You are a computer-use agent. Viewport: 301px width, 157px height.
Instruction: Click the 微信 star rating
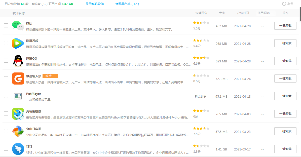tap(201, 23)
